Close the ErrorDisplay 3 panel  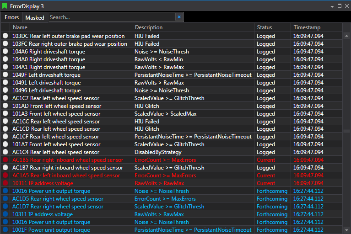(x=346, y=6)
